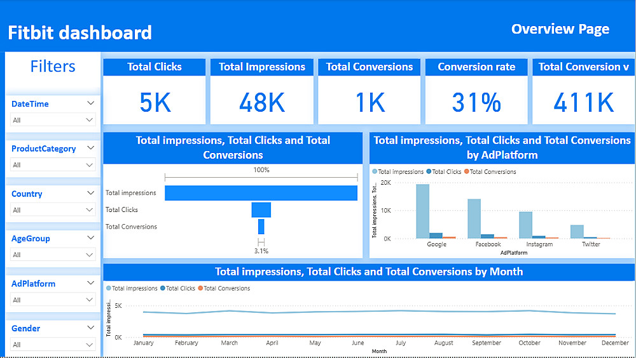Open the AdPlatform 'All' dropdown
The image size is (636, 358).
coord(53,300)
